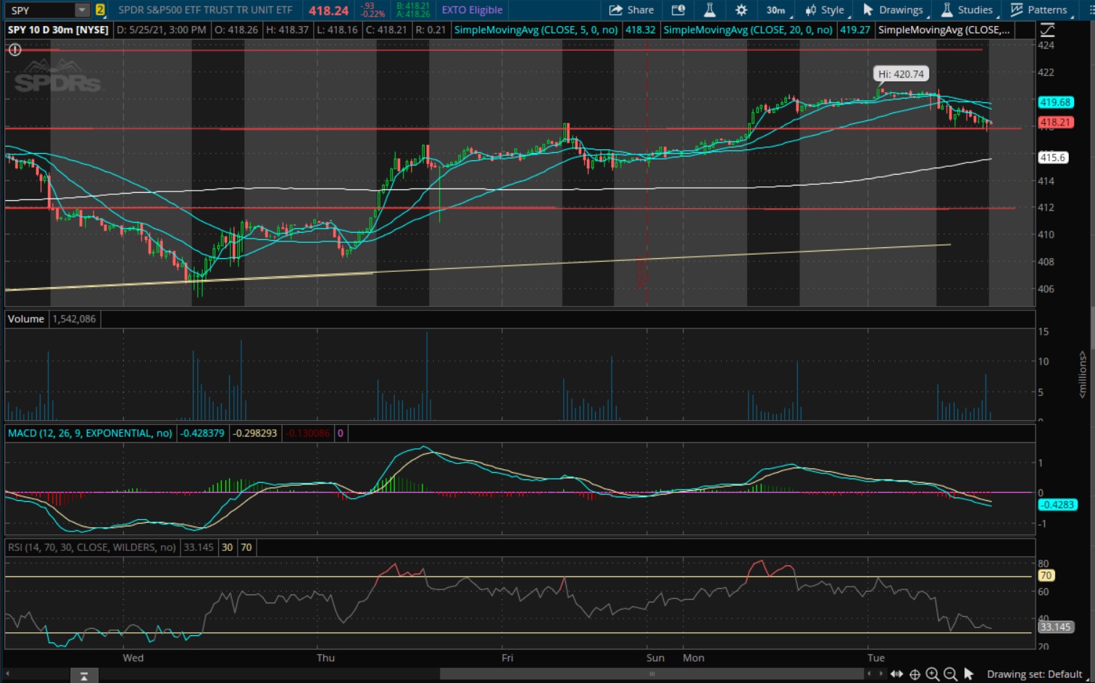Click the zoom in magnifier
Viewport: 1095px width, 683px height.
click(933, 674)
